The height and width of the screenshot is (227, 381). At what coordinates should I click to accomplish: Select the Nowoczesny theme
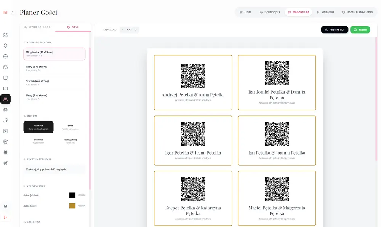(70, 141)
